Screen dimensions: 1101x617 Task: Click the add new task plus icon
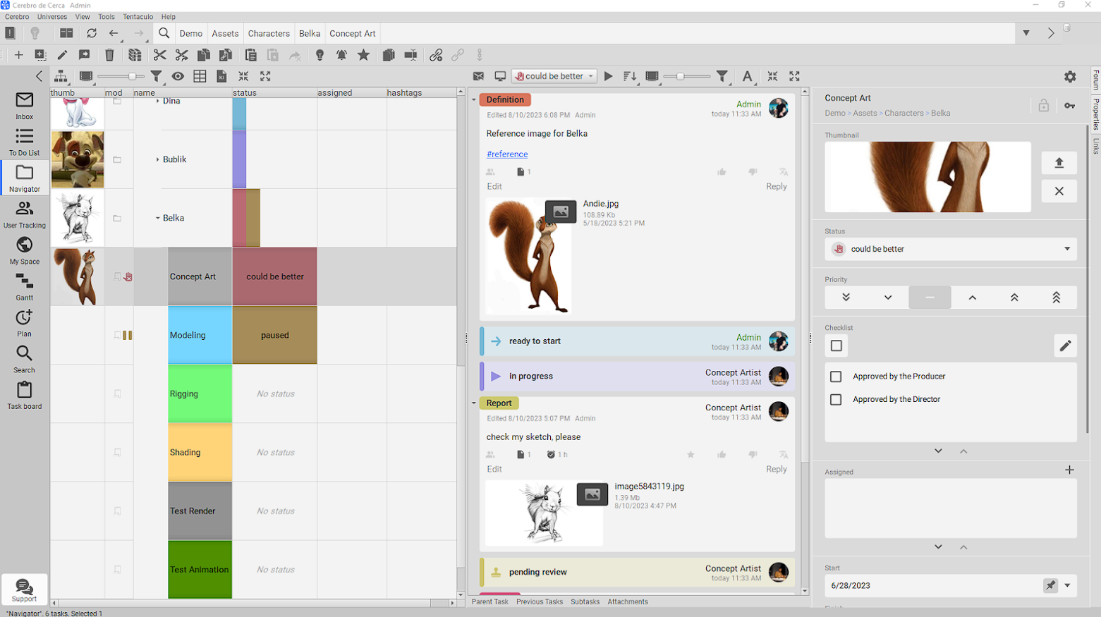tap(18, 55)
